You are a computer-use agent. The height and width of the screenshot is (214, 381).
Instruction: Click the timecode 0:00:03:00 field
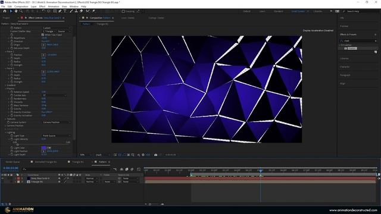point(11,168)
